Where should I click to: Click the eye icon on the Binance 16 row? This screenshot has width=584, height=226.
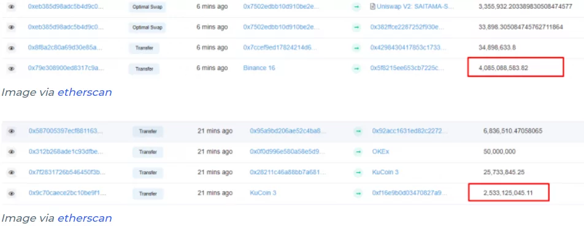pos(12,68)
